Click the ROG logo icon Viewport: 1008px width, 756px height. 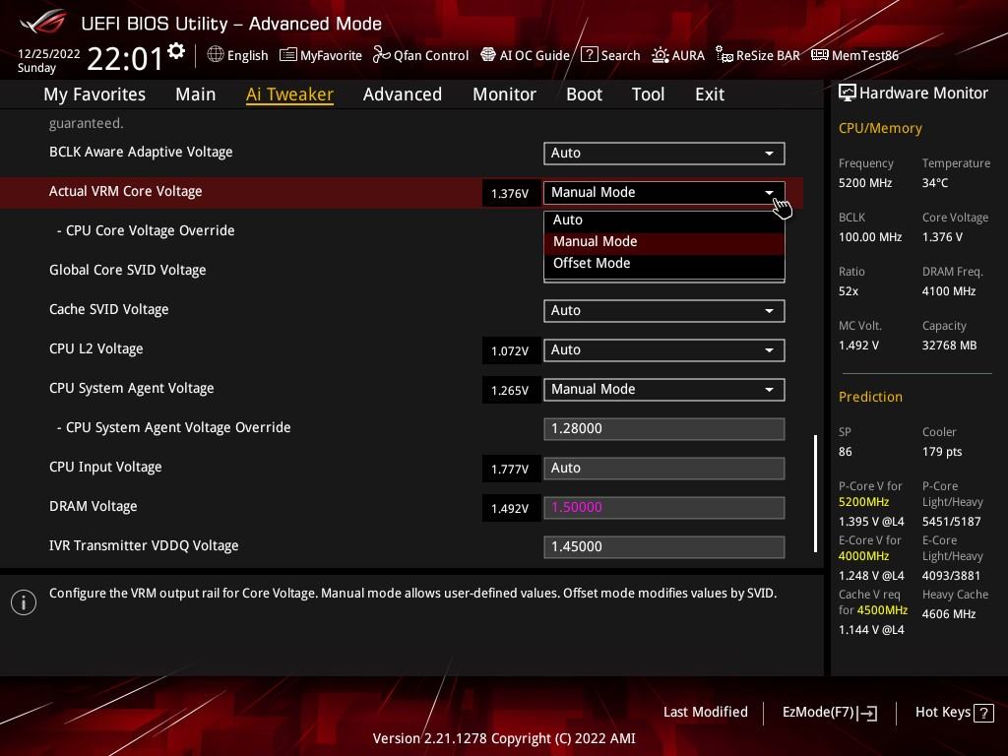tap(43, 23)
